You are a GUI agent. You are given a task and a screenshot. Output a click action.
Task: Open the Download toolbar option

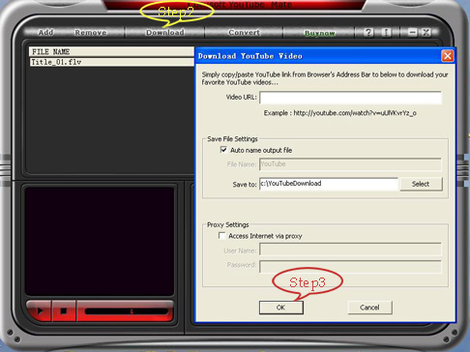coord(165,33)
